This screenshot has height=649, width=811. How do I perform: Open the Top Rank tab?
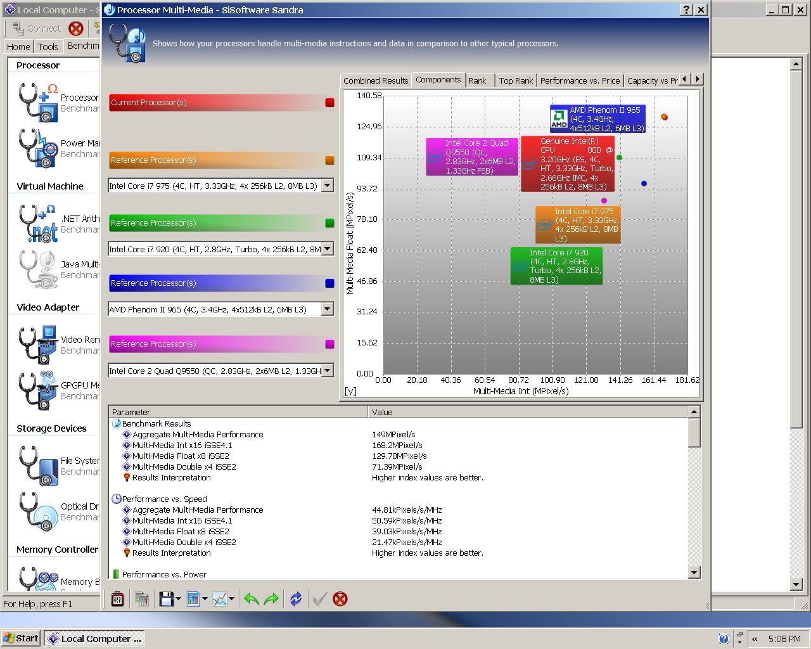(x=516, y=80)
